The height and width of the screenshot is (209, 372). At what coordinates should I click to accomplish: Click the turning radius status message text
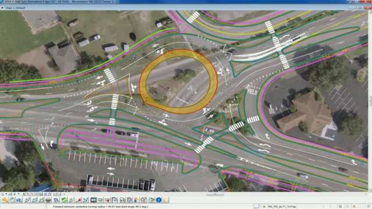[x=101, y=207]
